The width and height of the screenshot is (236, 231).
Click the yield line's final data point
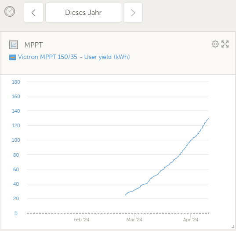click(208, 119)
